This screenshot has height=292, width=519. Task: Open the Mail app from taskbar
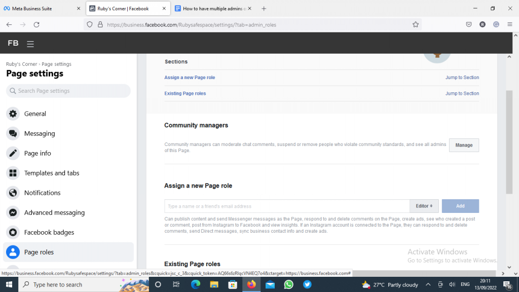pyautogui.click(x=270, y=284)
